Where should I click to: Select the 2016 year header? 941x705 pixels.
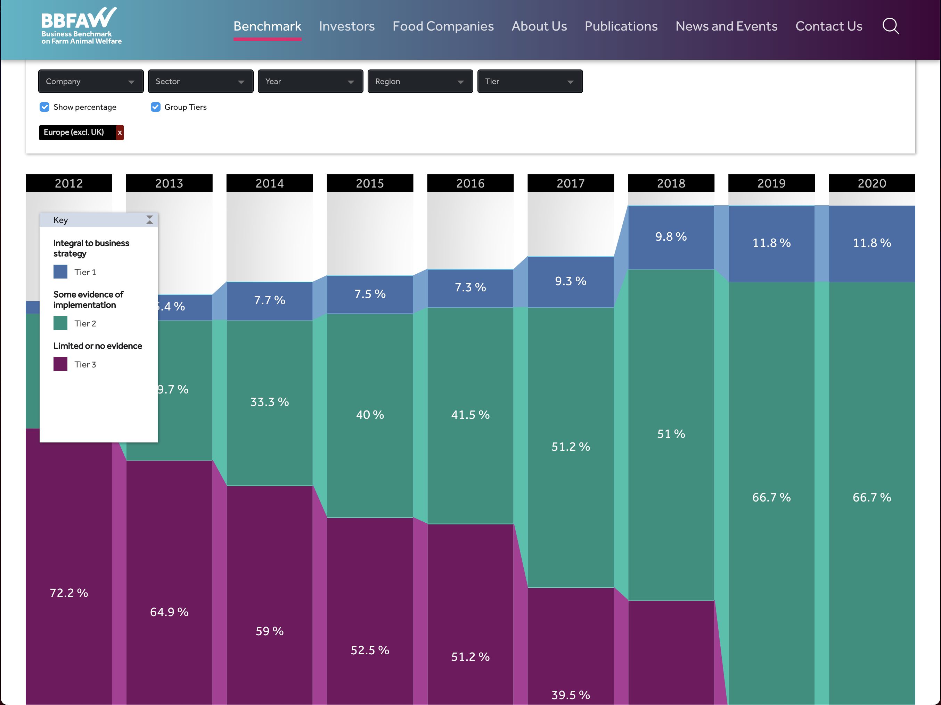click(x=470, y=183)
